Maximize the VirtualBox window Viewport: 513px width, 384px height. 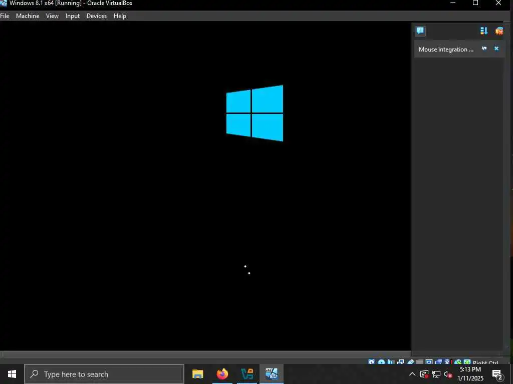tap(475, 3)
